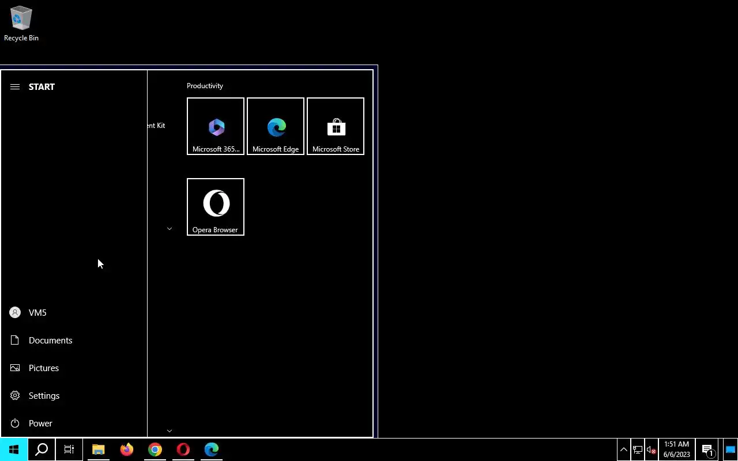Image resolution: width=738 pixels, height=461 pixels.
Task: Launch Firefox from taskbar
Action: 127,449
